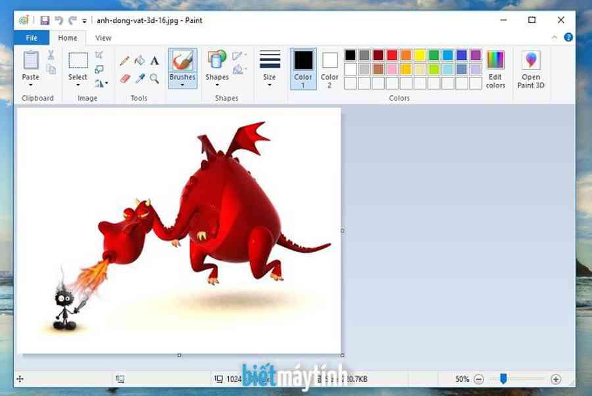
Task: Click the Paste clipboard icon
Action: [30, 60]
